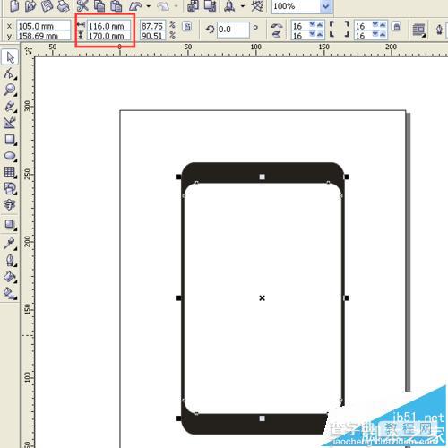Select the Shape edit tool
448x448 pixels.
point(10,73)
